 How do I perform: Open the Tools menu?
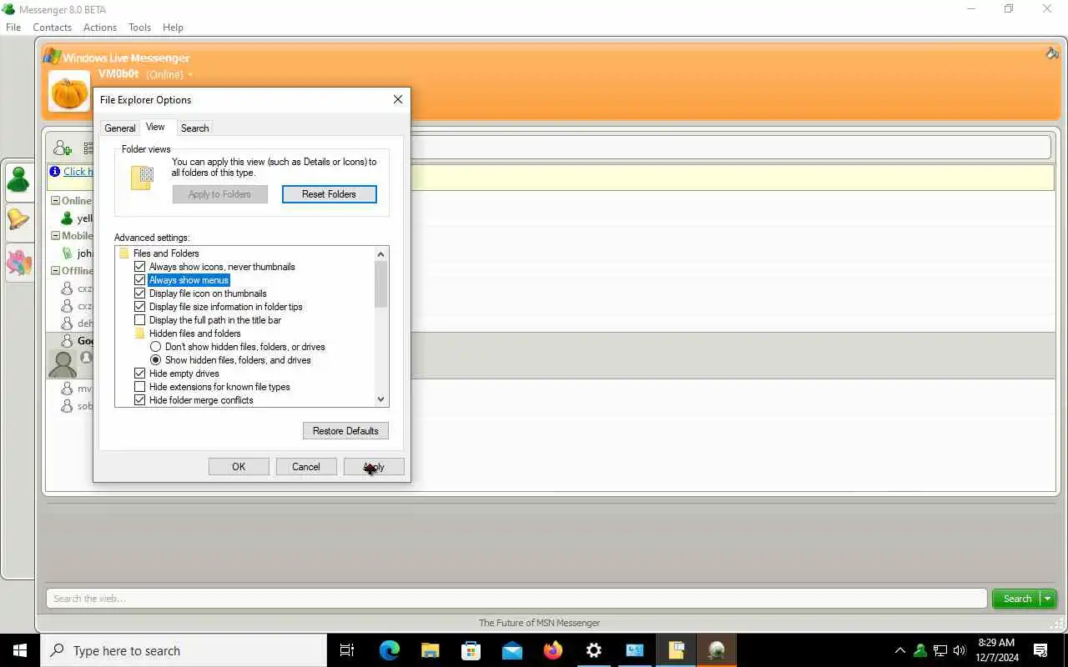139,28
